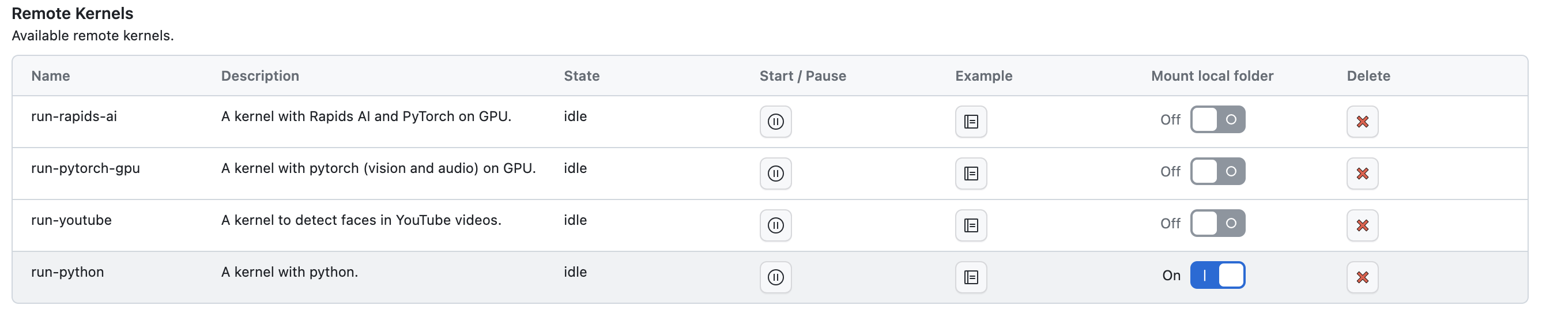Viewport: 1546px width, 324px height.
Task: Disable local folder mount for run-python
Action: click(x=1217, y=276)
